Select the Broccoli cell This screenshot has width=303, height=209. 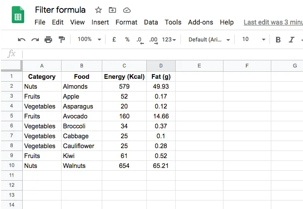82,126
